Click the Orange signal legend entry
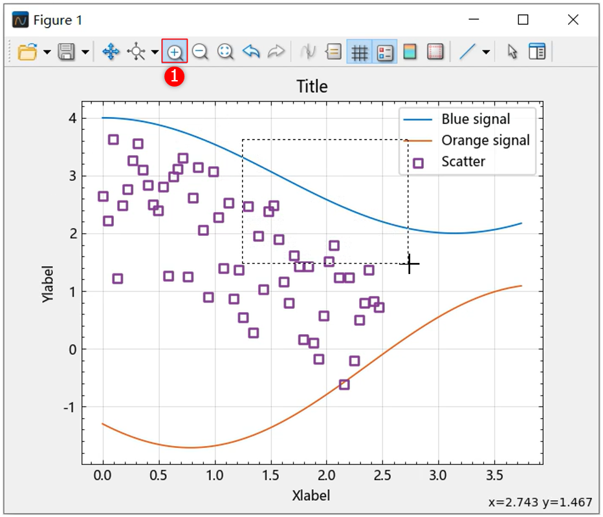Viewport: 603px width, 517px height. (x=485, y=140)
